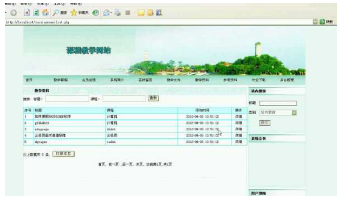Open the 工具(T) menu
Image resolution: width=337 pixels, height=200 pixels.
pos(59,3)
